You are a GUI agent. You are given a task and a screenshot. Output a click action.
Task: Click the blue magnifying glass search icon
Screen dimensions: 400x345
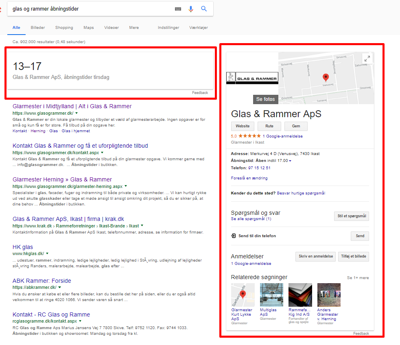click(204, 9)
